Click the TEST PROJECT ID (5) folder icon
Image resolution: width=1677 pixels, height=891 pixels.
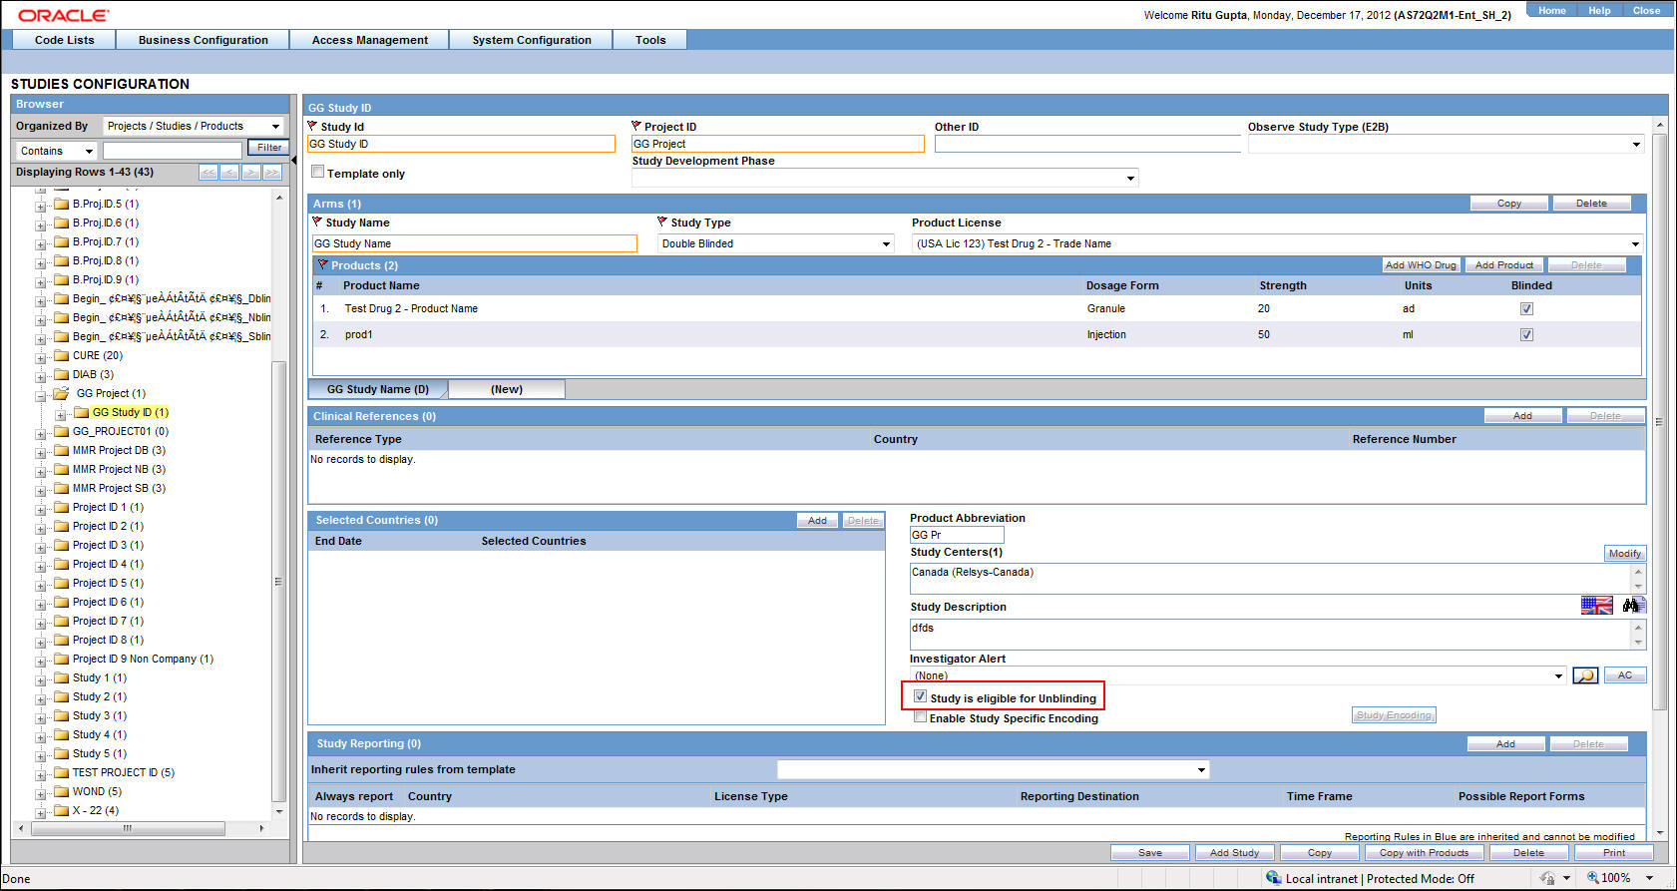[x=62, y=772]
